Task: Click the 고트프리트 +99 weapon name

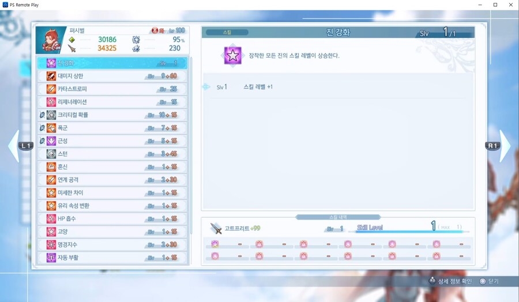Action: click(242, 228)
